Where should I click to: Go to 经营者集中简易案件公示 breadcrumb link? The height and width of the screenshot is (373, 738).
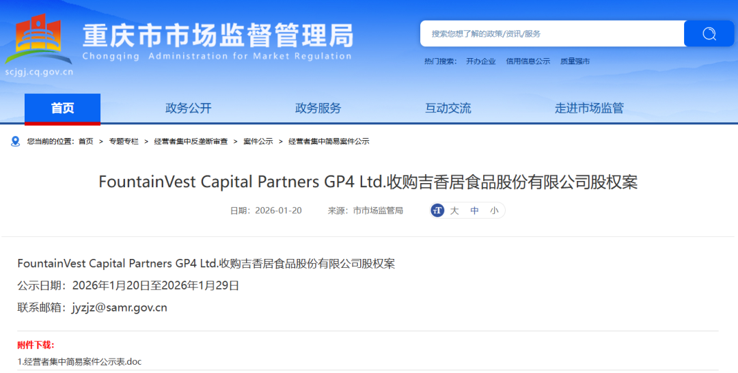pos(329,141)
